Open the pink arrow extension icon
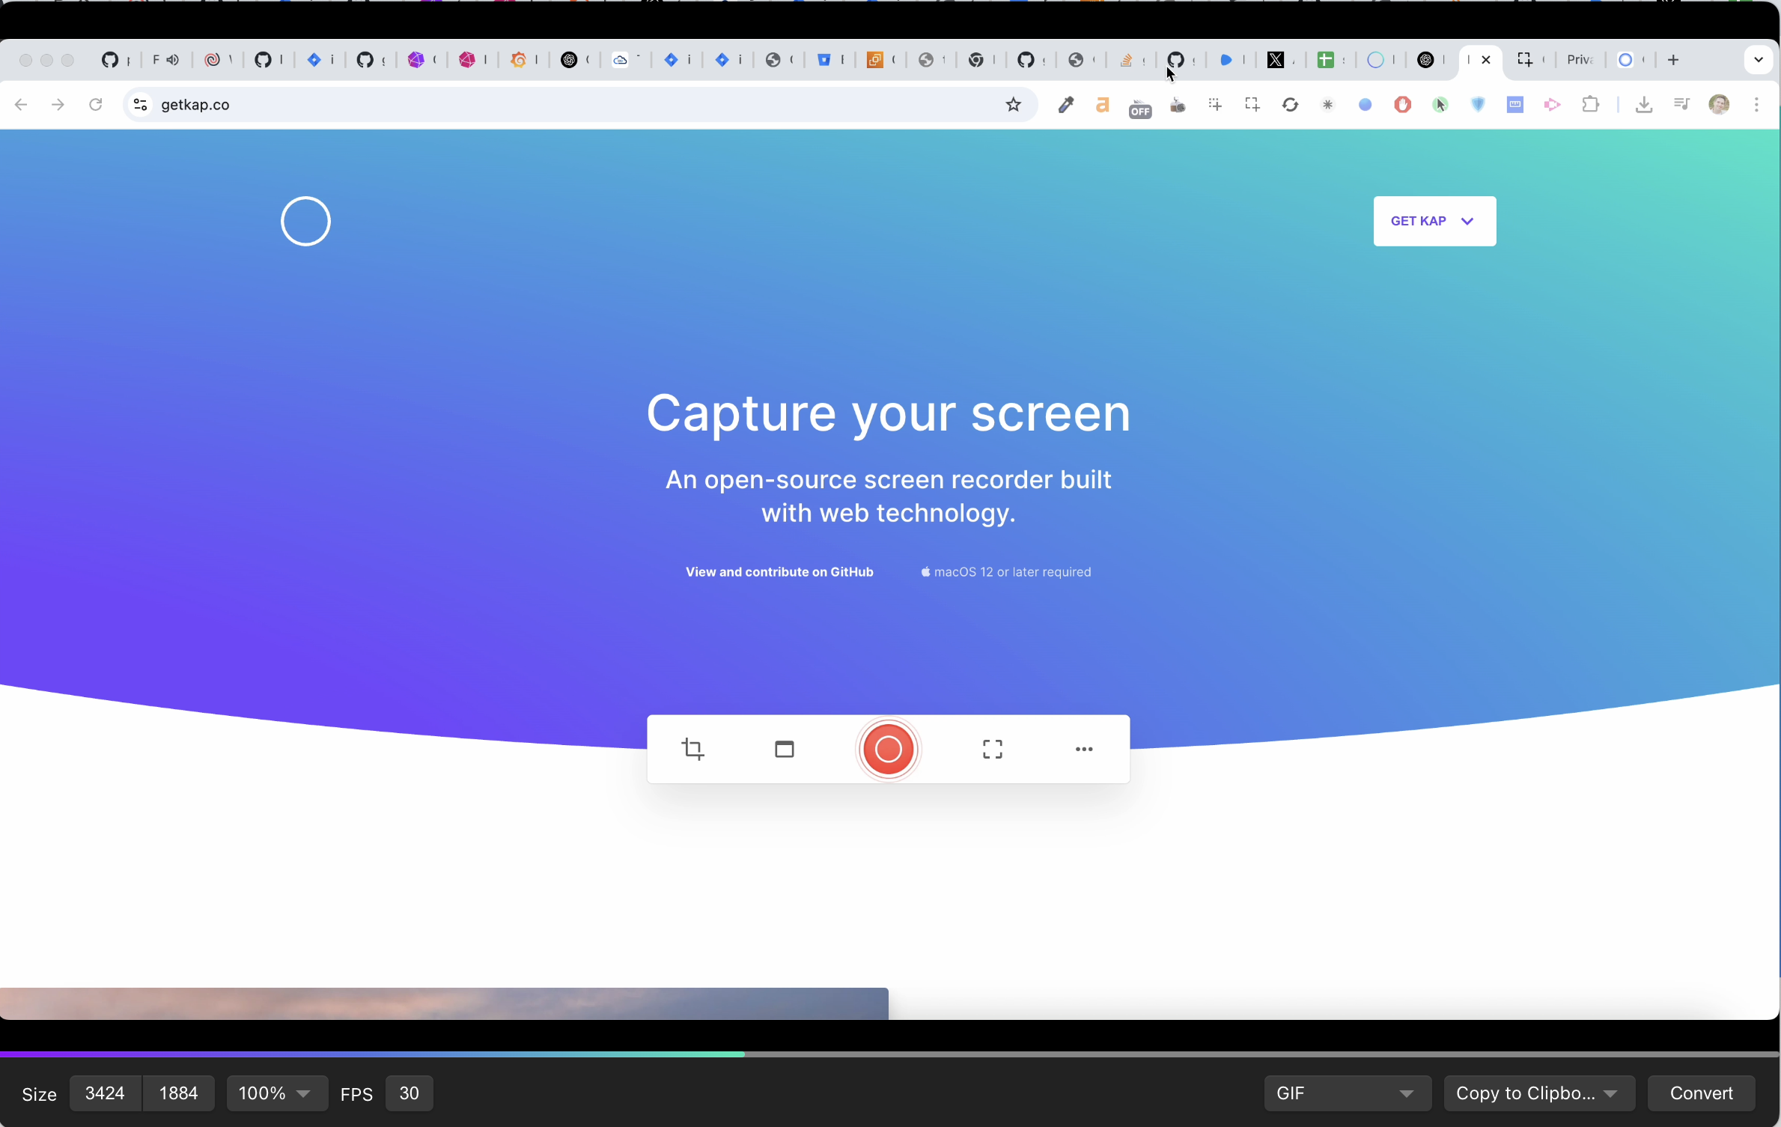 1553,105
